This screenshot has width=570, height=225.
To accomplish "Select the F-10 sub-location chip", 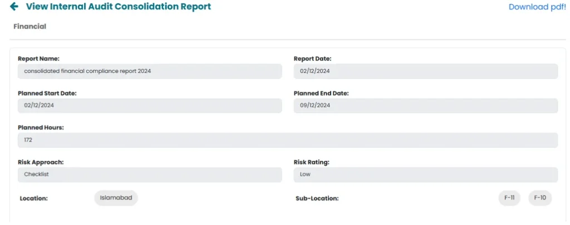I will point(540,198).
